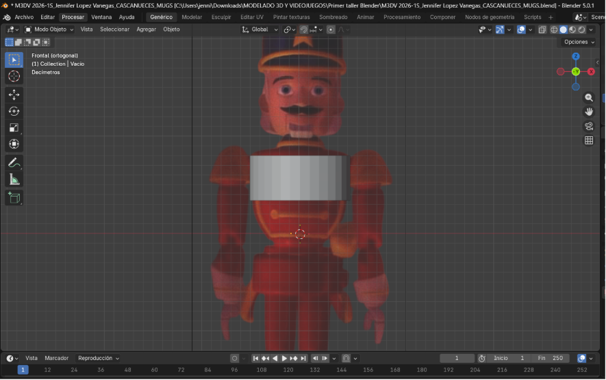Select the Move tool in toolbar
The height and width of the screenshot is (380, 606).
[14, 94]
